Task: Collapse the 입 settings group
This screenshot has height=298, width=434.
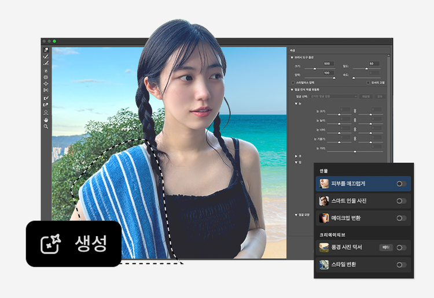Action: click(296, 162)
